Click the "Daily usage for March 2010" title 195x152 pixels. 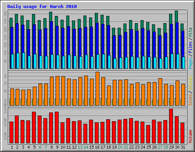coord(42,6)
